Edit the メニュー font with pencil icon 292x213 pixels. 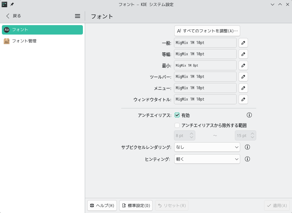243,88
